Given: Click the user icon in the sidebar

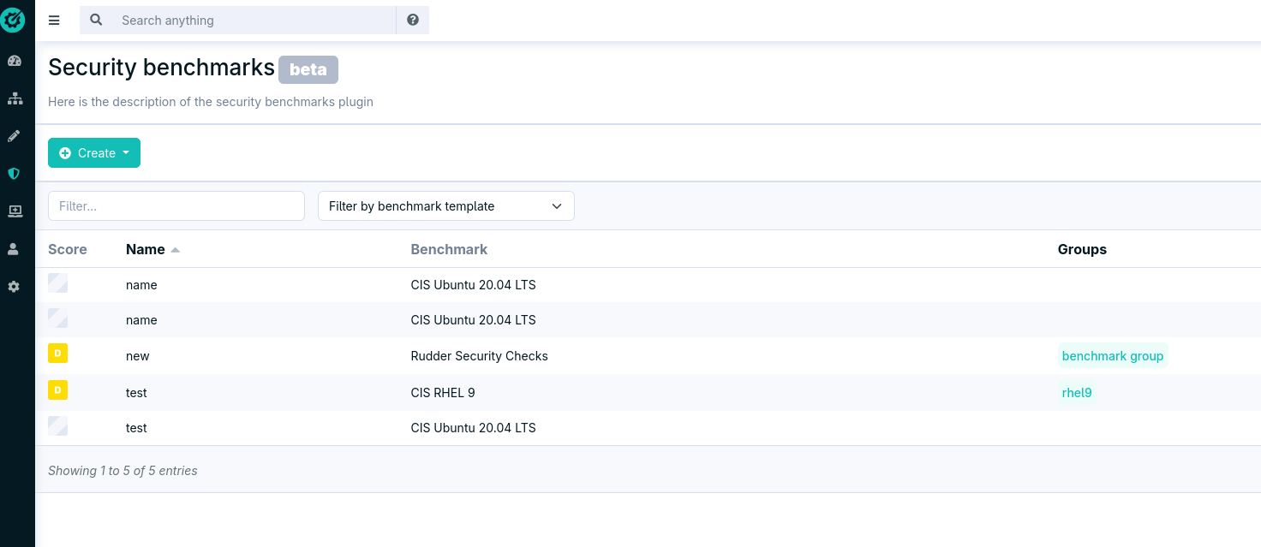Looking at the screenshot, I should [x=14, y=249].
